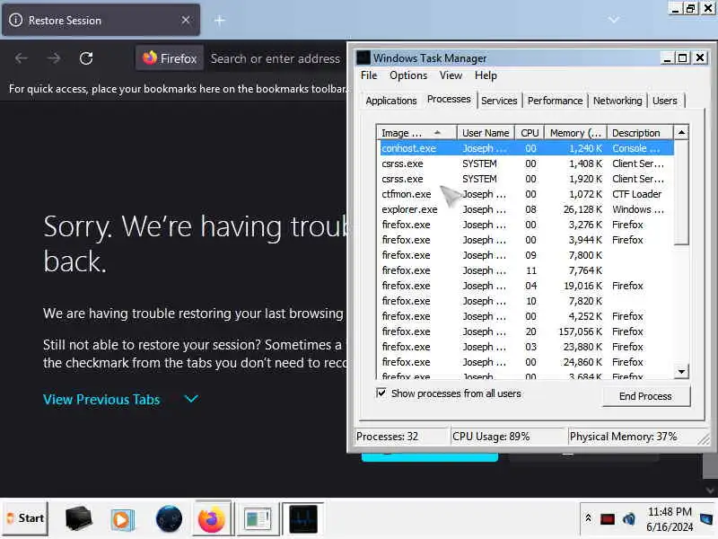Close the Windows Task Manager window
This screenshot has height=539, width=718.
tap(700, 57)
